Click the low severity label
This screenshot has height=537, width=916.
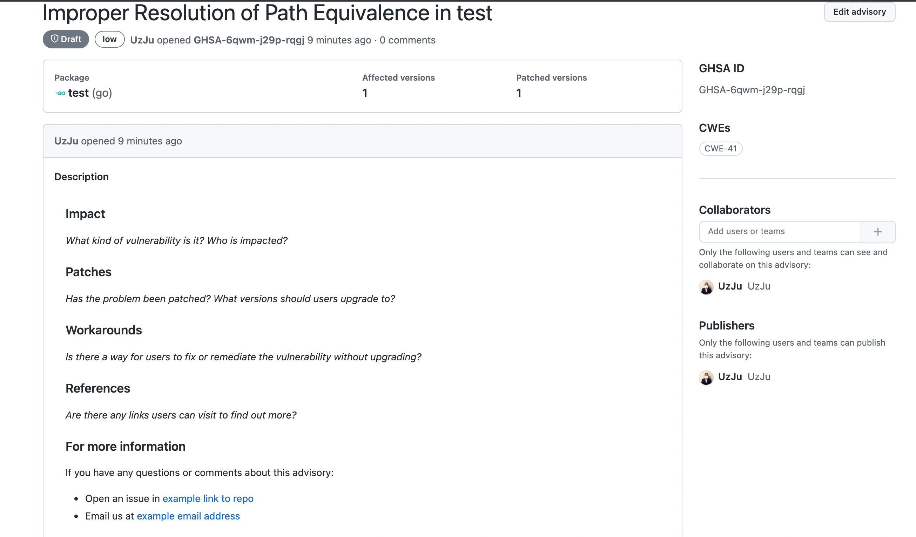pyautogui.click(x=109, y=39)
